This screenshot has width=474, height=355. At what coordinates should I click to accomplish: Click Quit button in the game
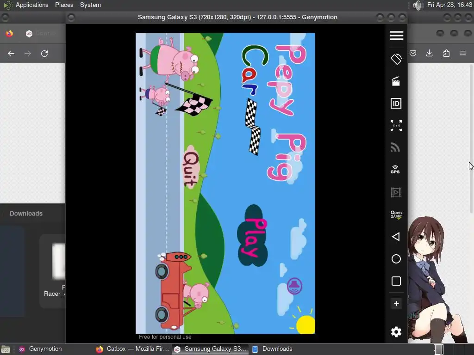[x=191, y=167]
